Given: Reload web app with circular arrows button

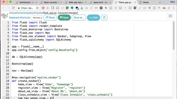Looking at the screenshot, I should [x=104, y=18].
